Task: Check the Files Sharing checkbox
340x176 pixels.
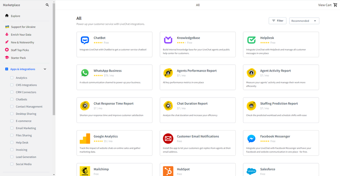Action: click(x=12, y=135)
